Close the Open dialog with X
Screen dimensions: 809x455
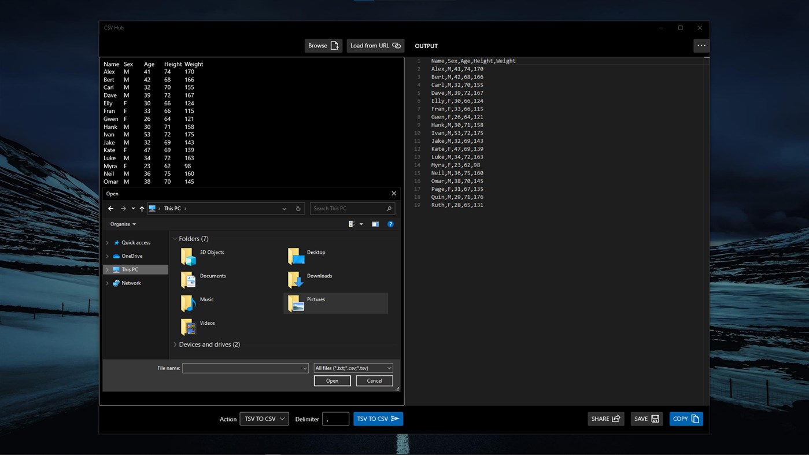pos(394,194)
